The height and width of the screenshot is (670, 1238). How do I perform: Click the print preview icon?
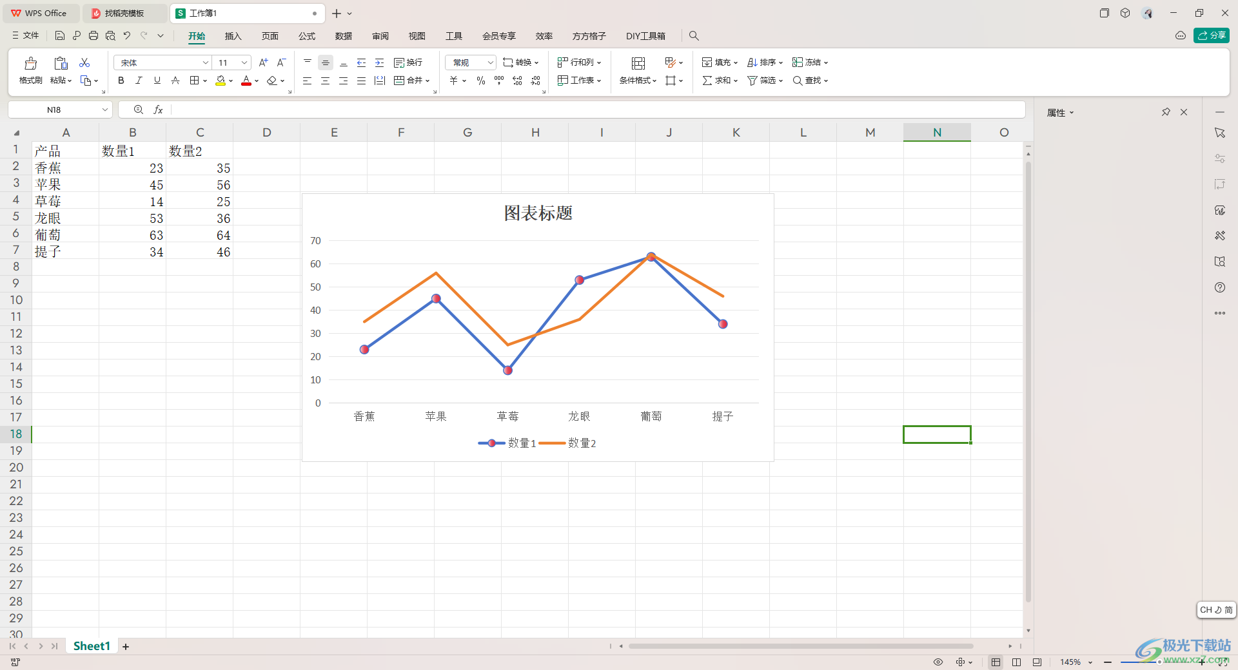pyautogui.click(x=110, y=36)
